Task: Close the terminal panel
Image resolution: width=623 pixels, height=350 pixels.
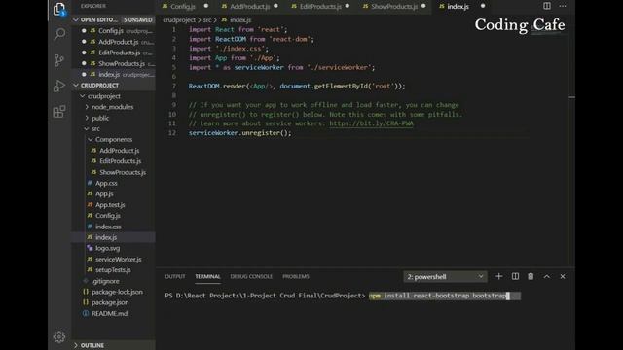Action: point(563,276)
